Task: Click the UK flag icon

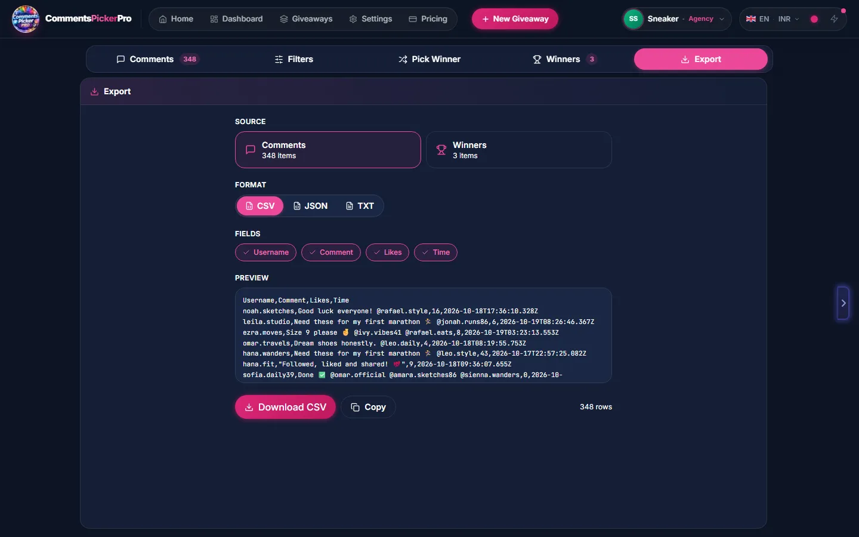Action: tap(751, 19)
